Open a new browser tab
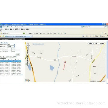This screenshot has width=108, height=108. click(x=31, y=36)
